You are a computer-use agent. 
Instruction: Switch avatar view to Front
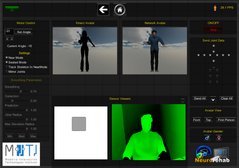coord(197,120)
